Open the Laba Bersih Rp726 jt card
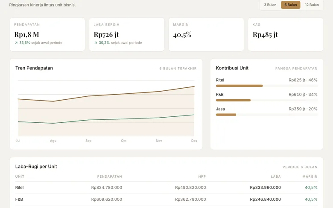Screen dimensions: 333x208 point(127,35)
